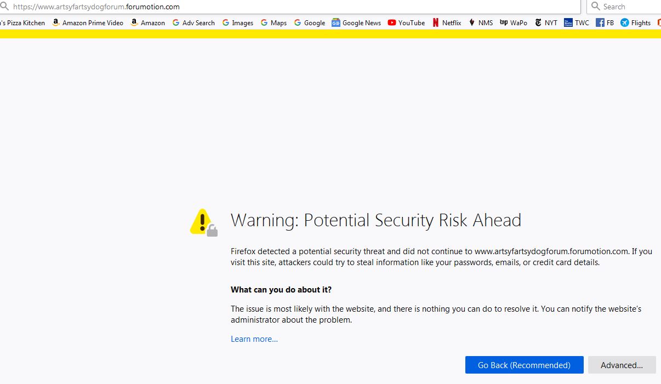This screenshot has height=384, width=661.
Task: Click the Search box in the toolbar
Action: coord(624,7)
